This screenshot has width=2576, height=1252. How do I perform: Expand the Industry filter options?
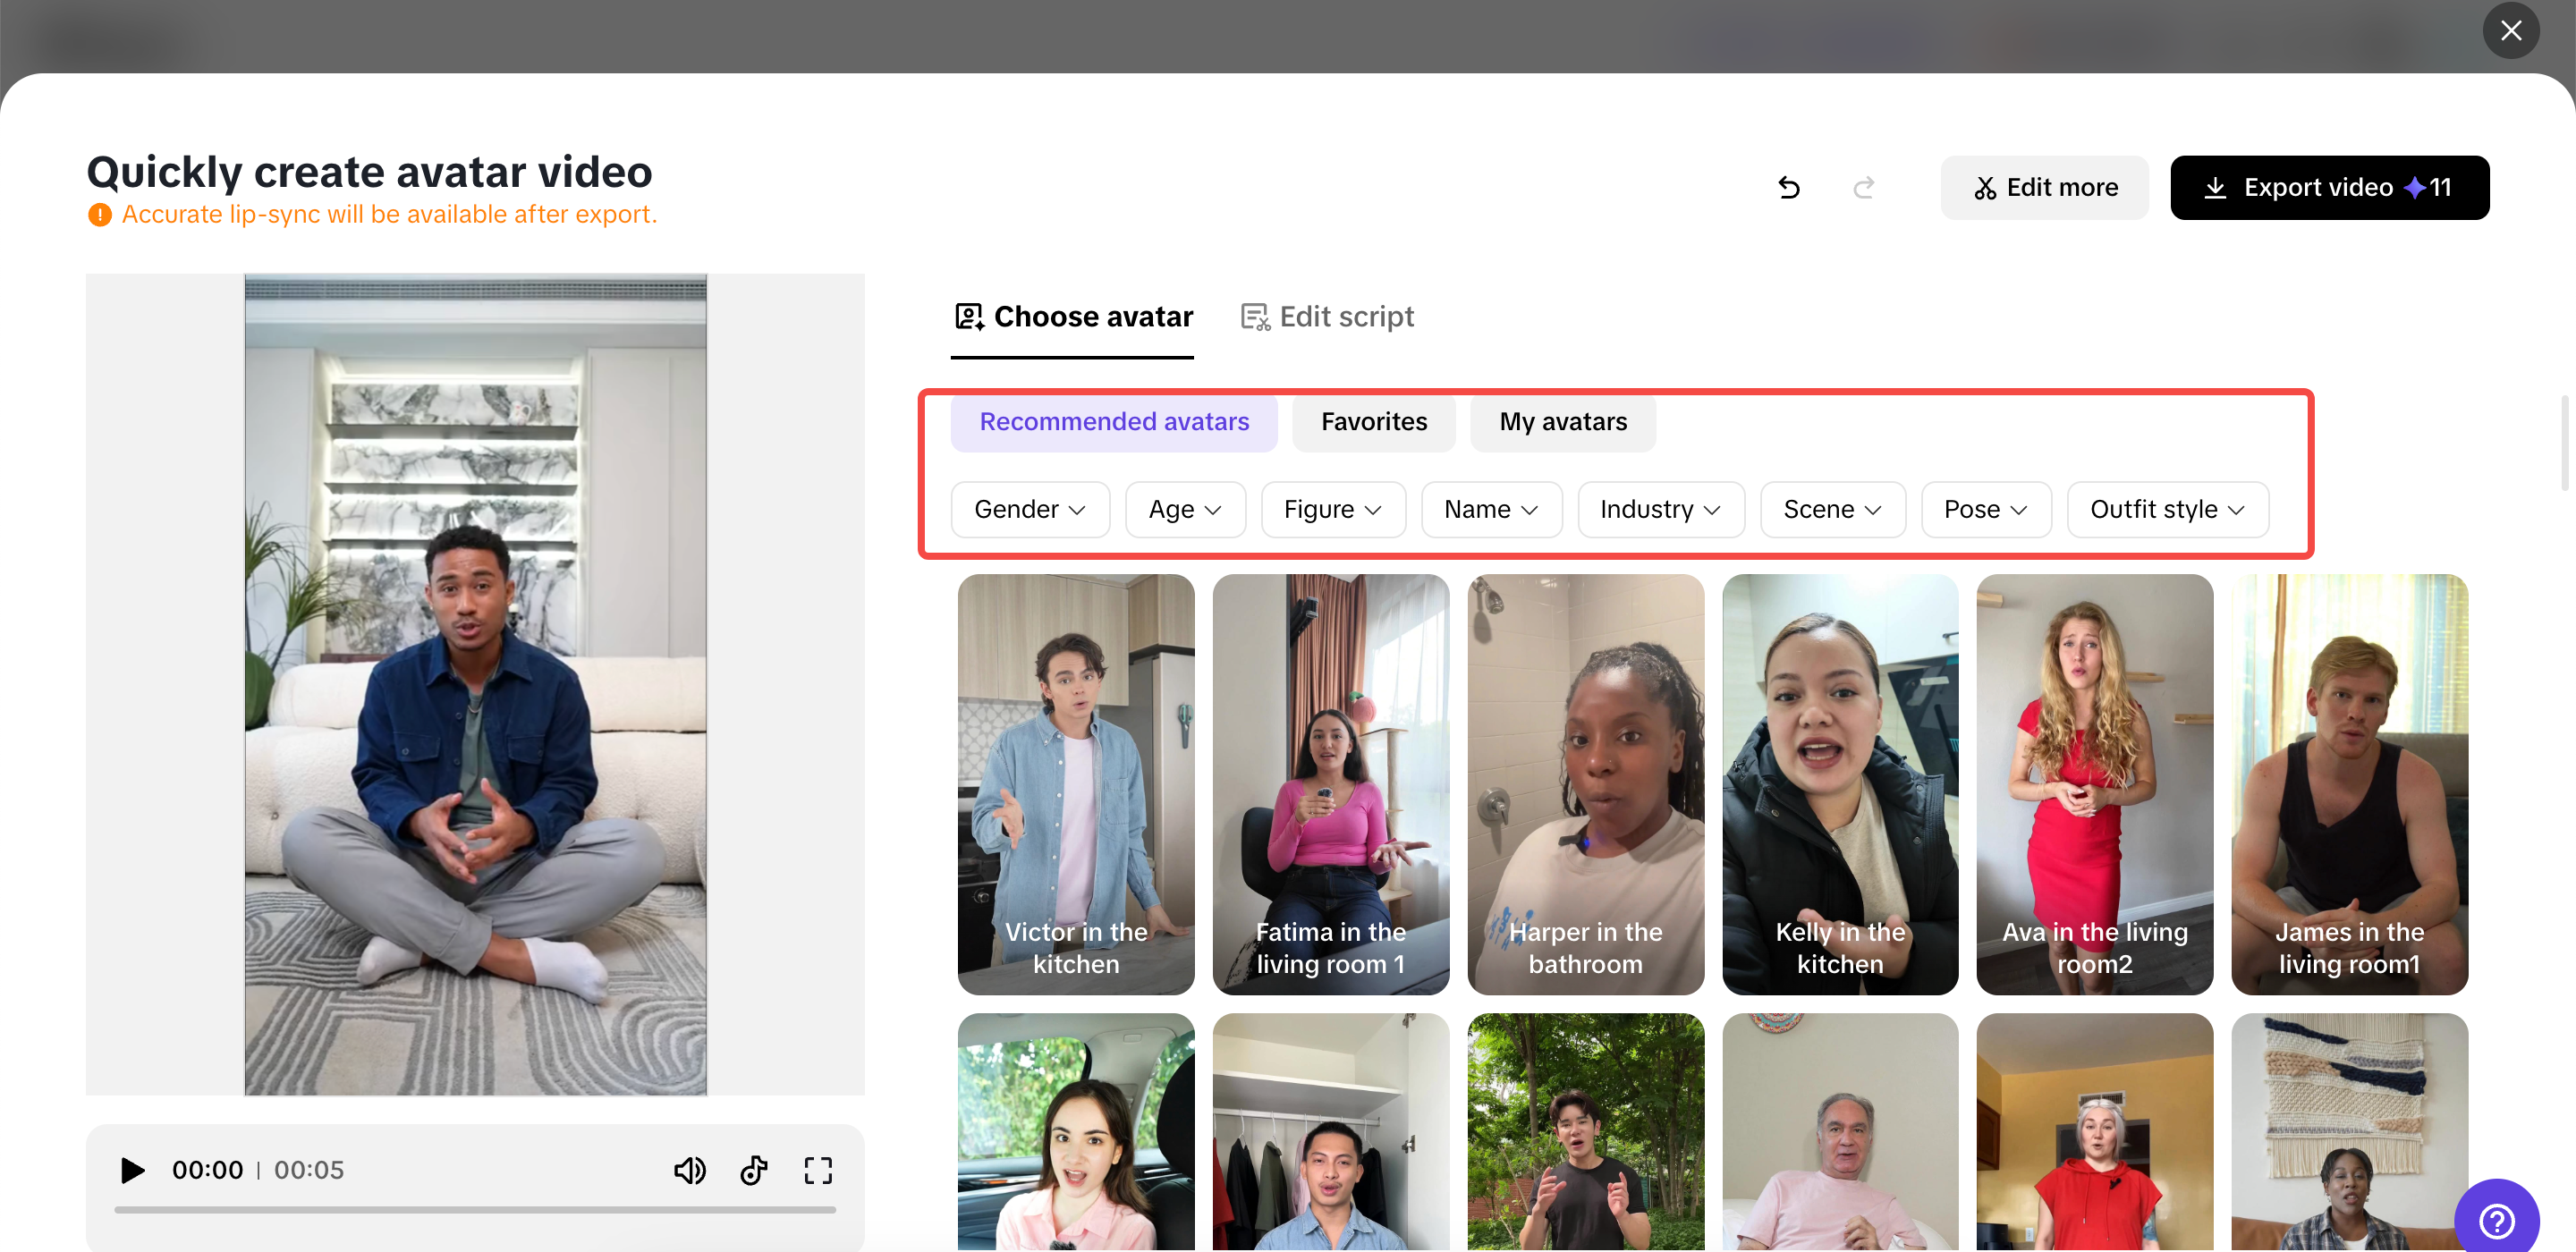(1660, 509)
